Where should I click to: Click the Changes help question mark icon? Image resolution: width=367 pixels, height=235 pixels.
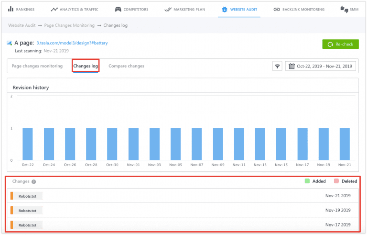pos(34,181)
